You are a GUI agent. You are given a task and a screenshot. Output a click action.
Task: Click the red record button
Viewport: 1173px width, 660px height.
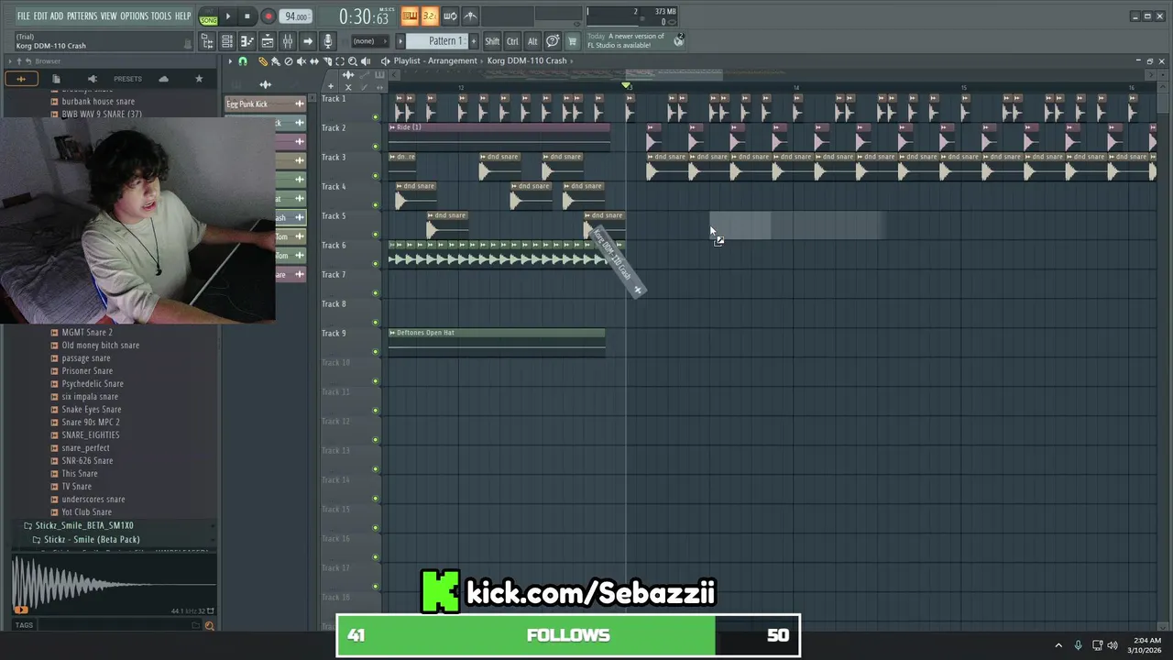[269, 16]
